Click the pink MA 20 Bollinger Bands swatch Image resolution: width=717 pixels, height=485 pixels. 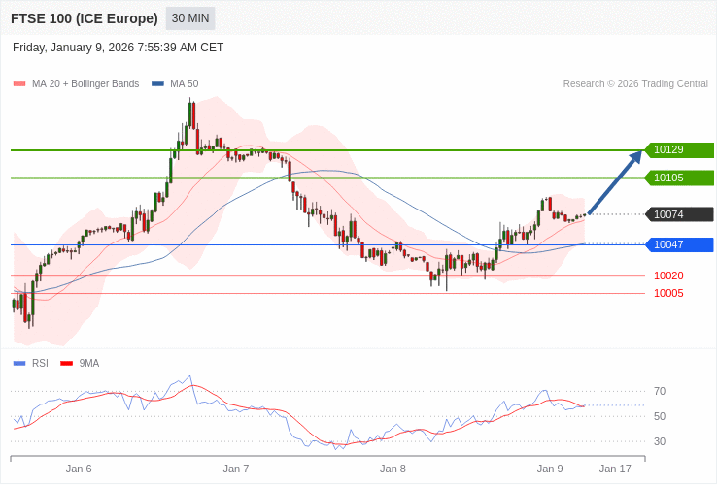[19, 84]
